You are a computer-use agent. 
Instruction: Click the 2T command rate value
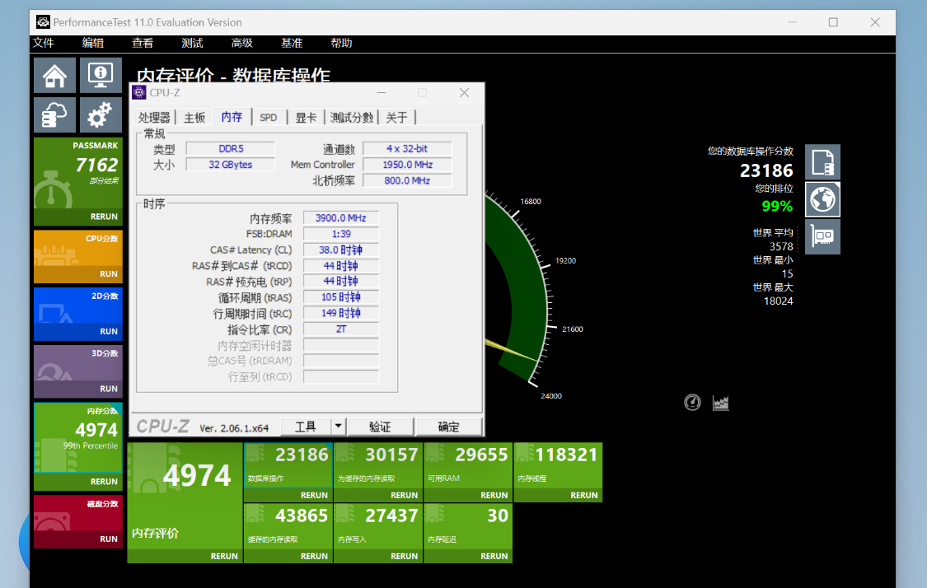coord(340,329)
